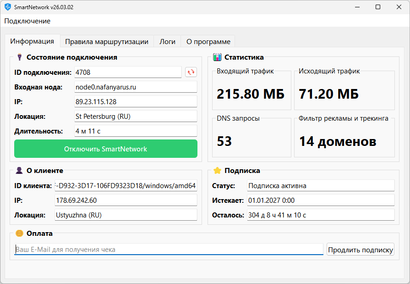Click the client IP address field
Viewport: 410px width, 284px height.
(x=126, y=200)
